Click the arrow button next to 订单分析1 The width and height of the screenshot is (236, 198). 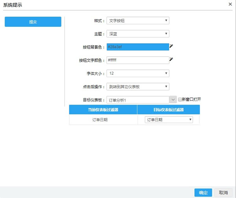pos(173,100)
